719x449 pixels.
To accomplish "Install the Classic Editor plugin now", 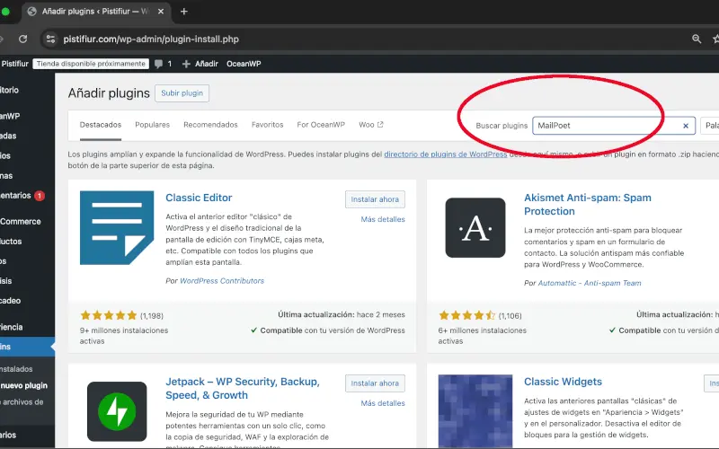I will [x=375, y=199].
